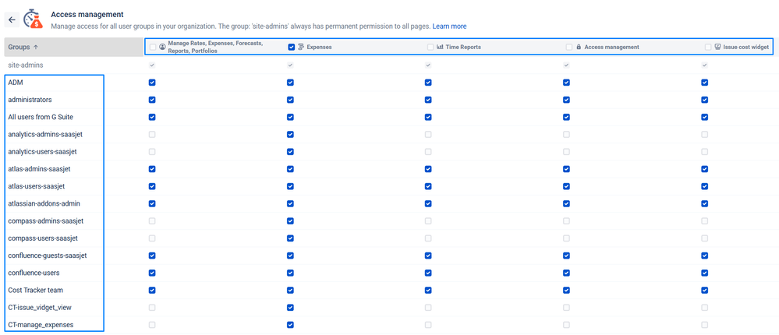Enable Time Reports for analytics-admins-saasjet

[x=428, y=134]
